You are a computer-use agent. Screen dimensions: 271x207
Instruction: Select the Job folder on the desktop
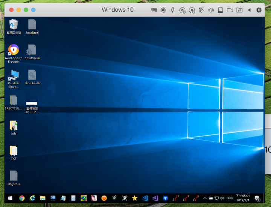[14, 128]
